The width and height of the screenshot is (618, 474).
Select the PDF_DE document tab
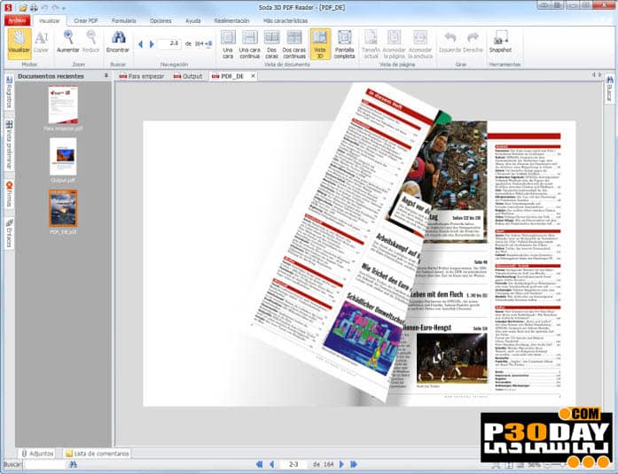(229, 76)
